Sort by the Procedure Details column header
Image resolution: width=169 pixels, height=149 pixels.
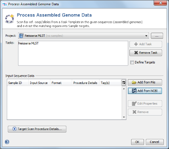86,83
